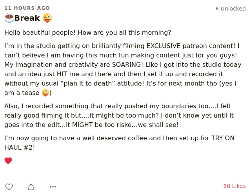Click the TRY ON text in last paragraph

click(223, 138)
